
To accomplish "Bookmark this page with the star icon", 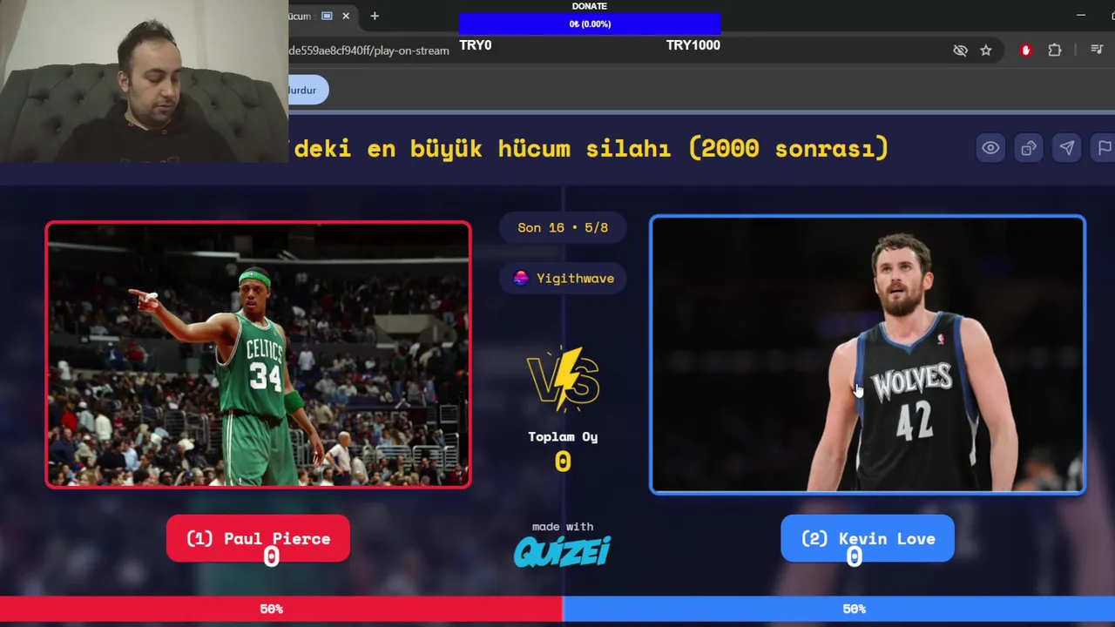I will pyautogui.click(x=986, y=51).
